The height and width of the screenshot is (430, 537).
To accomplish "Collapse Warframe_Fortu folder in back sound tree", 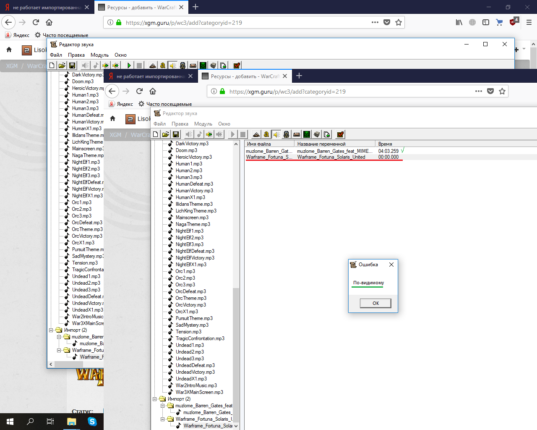I will click(59, 350).
